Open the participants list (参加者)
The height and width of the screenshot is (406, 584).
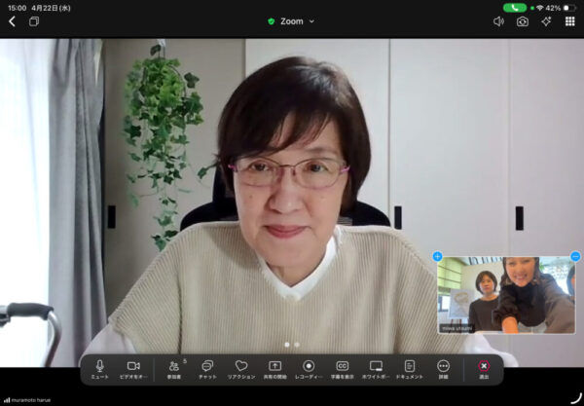pos(175,367)
